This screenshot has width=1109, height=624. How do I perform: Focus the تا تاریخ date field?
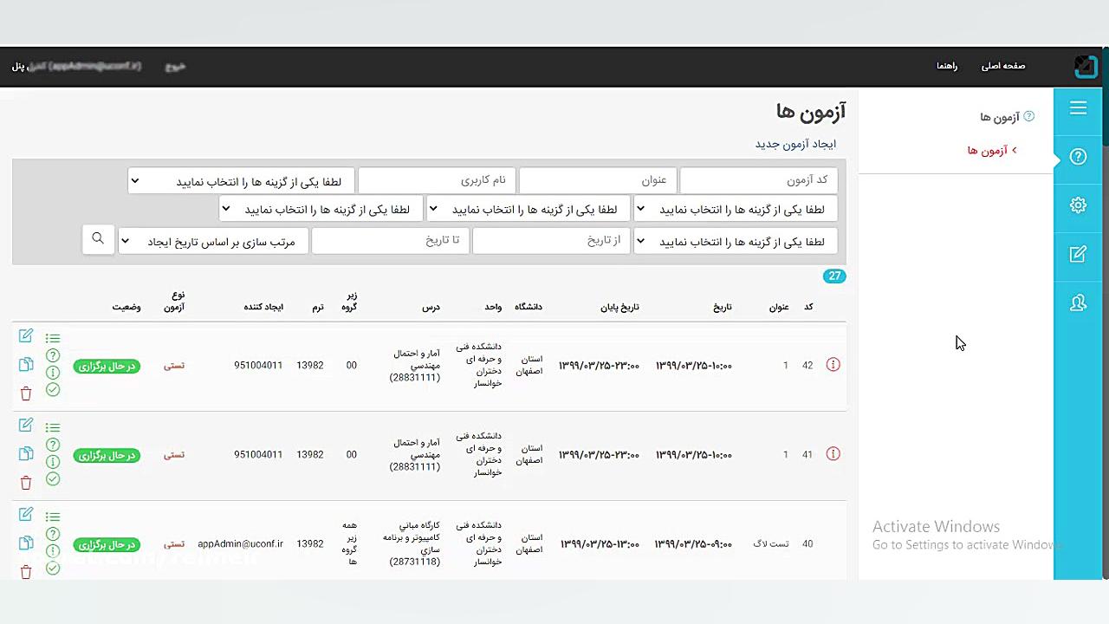390,240
